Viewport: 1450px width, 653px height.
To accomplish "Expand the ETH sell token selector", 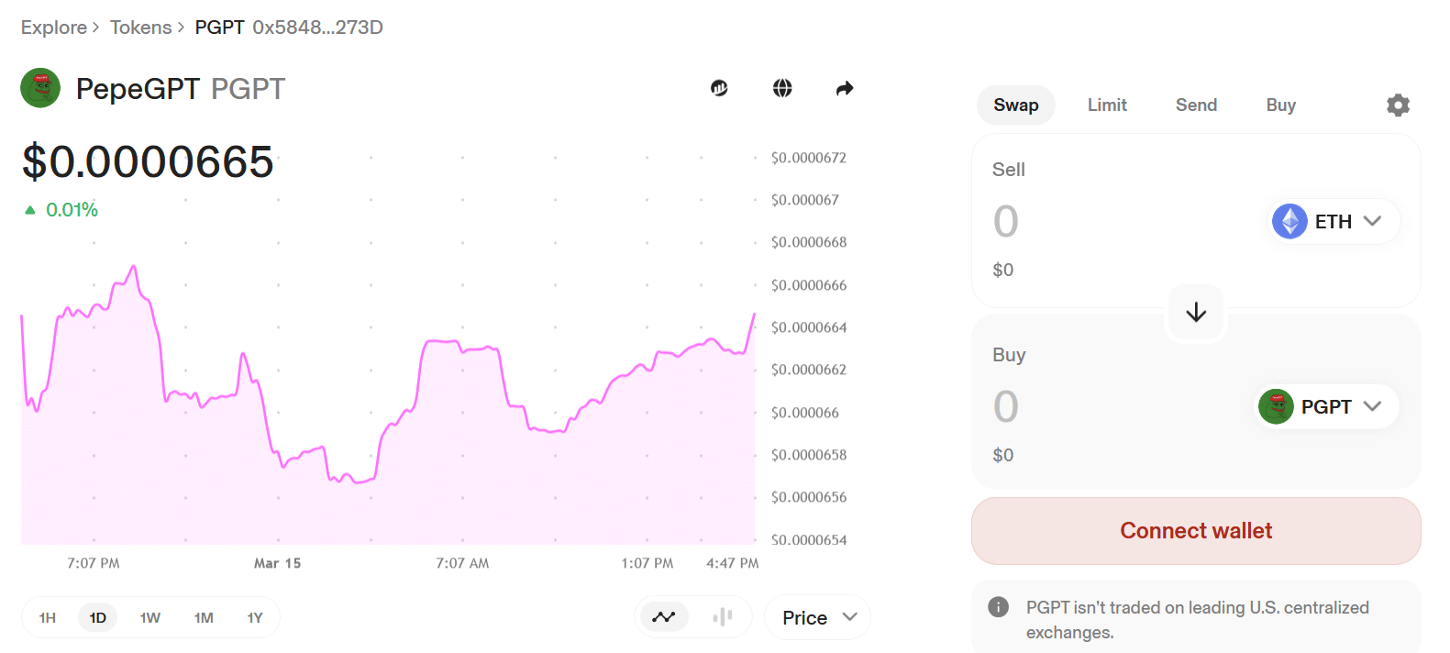I will click(1335, 221).
